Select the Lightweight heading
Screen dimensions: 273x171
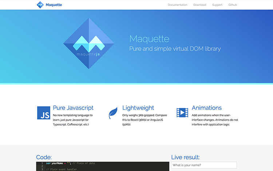(x=138, y=108)
